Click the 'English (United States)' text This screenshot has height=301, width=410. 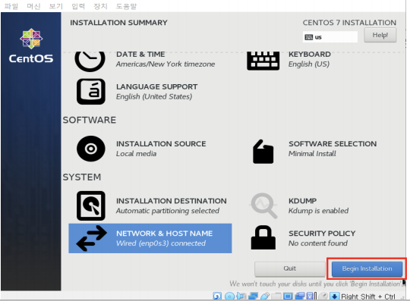(x=154, y=96)
